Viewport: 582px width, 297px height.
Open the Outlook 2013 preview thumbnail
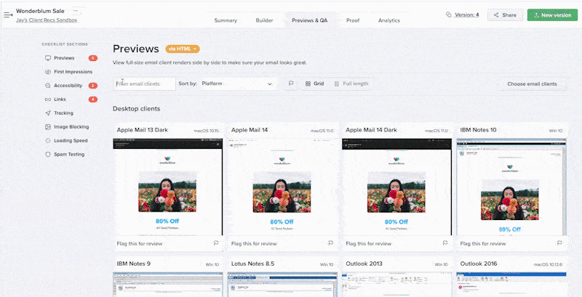click(396, 285)
